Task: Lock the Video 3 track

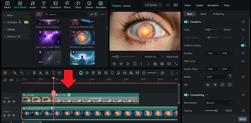Action: 4,102
